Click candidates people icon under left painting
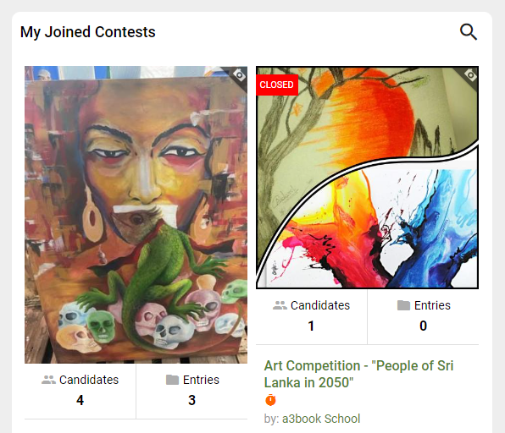Image resolution: width=505 pixels, height=433 pixels. click(x=48, y=380)
